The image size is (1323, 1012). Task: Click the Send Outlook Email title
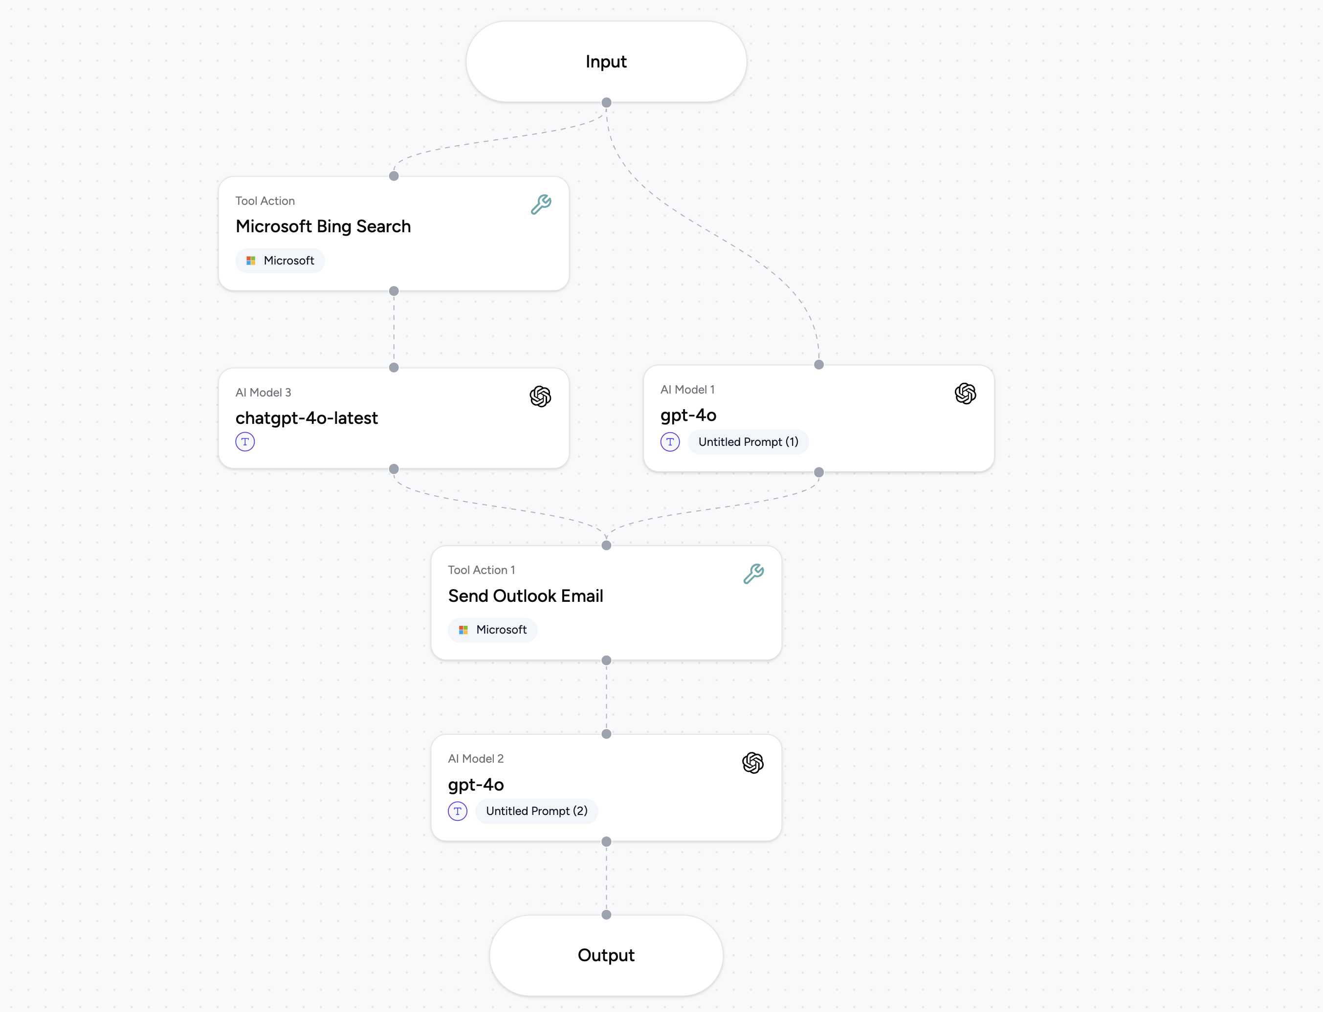pos(526,596)
